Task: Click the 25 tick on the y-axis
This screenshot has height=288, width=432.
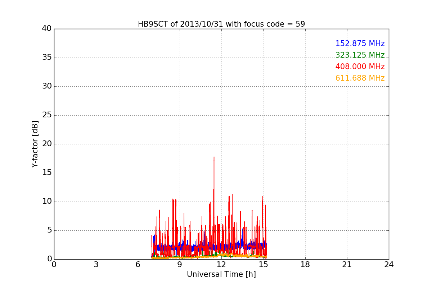Action: click(x=47, y=115)
